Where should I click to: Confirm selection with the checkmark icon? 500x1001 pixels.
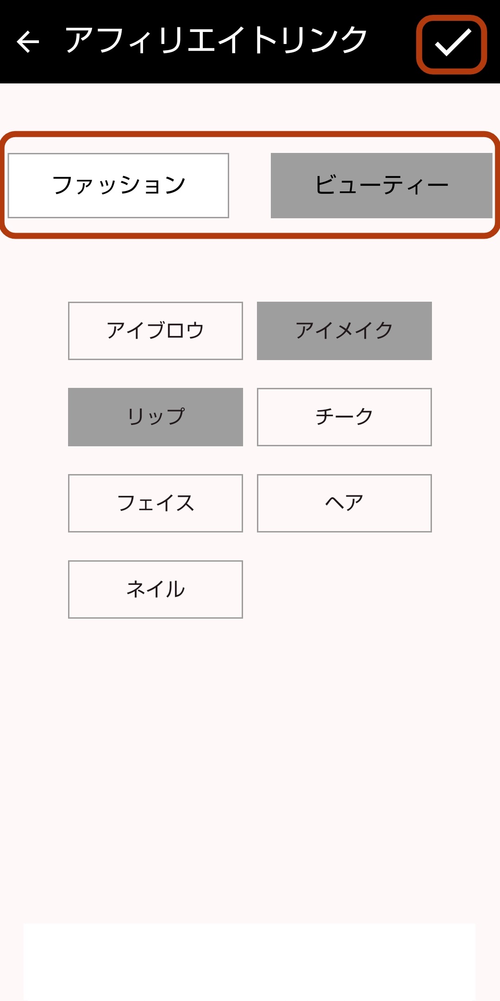pos(452,44)
